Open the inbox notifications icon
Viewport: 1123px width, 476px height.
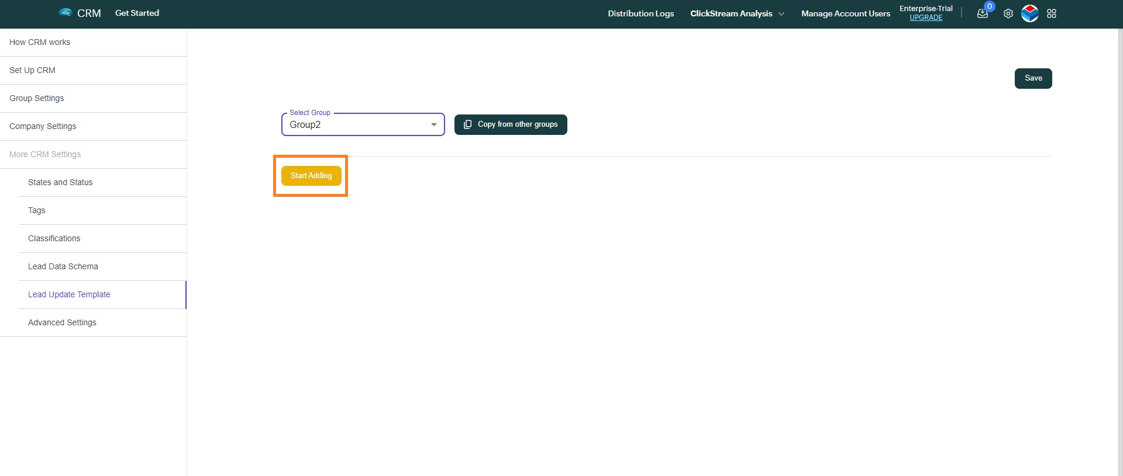[983, 13]
